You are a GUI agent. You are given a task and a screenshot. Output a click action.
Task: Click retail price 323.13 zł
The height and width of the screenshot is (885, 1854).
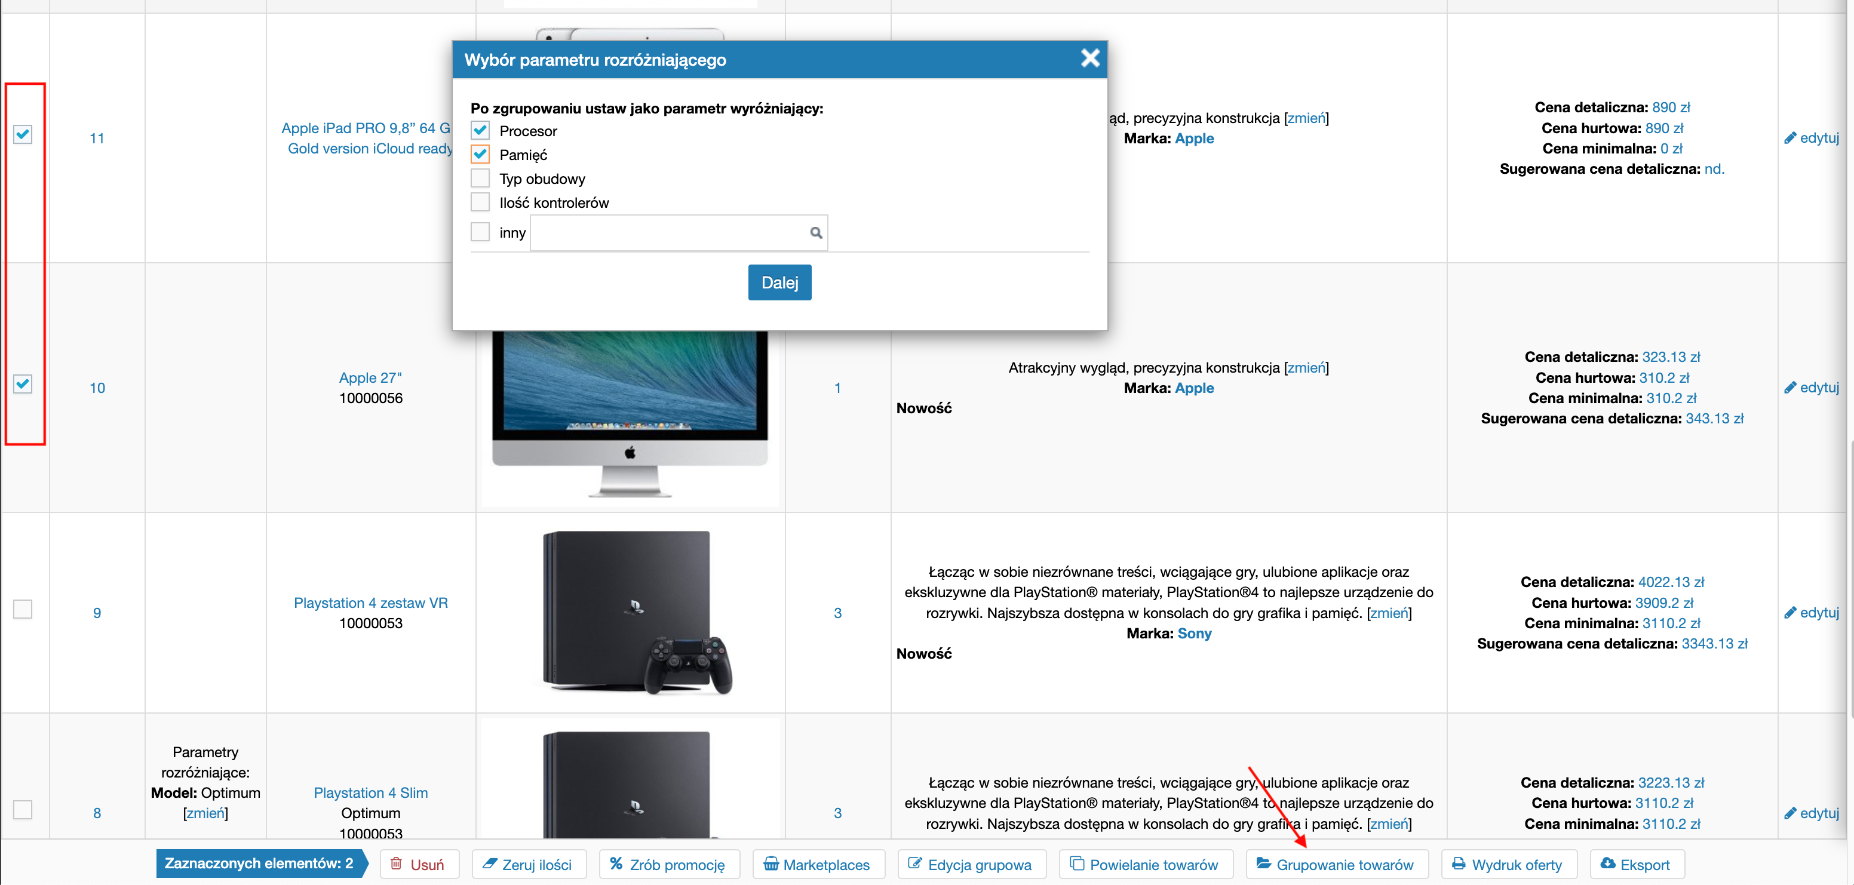coord(1671,357)
